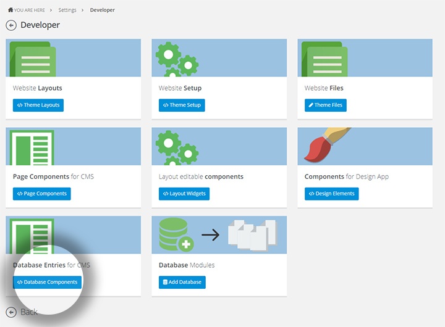Click the Database Components button
The image size is (445, 327).
coord(47,282)
